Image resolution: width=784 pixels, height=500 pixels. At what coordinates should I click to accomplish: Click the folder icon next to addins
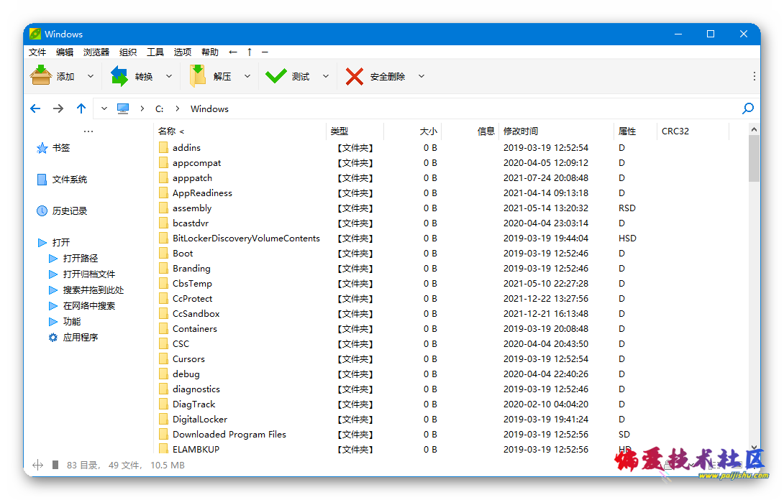click(163, 147)
